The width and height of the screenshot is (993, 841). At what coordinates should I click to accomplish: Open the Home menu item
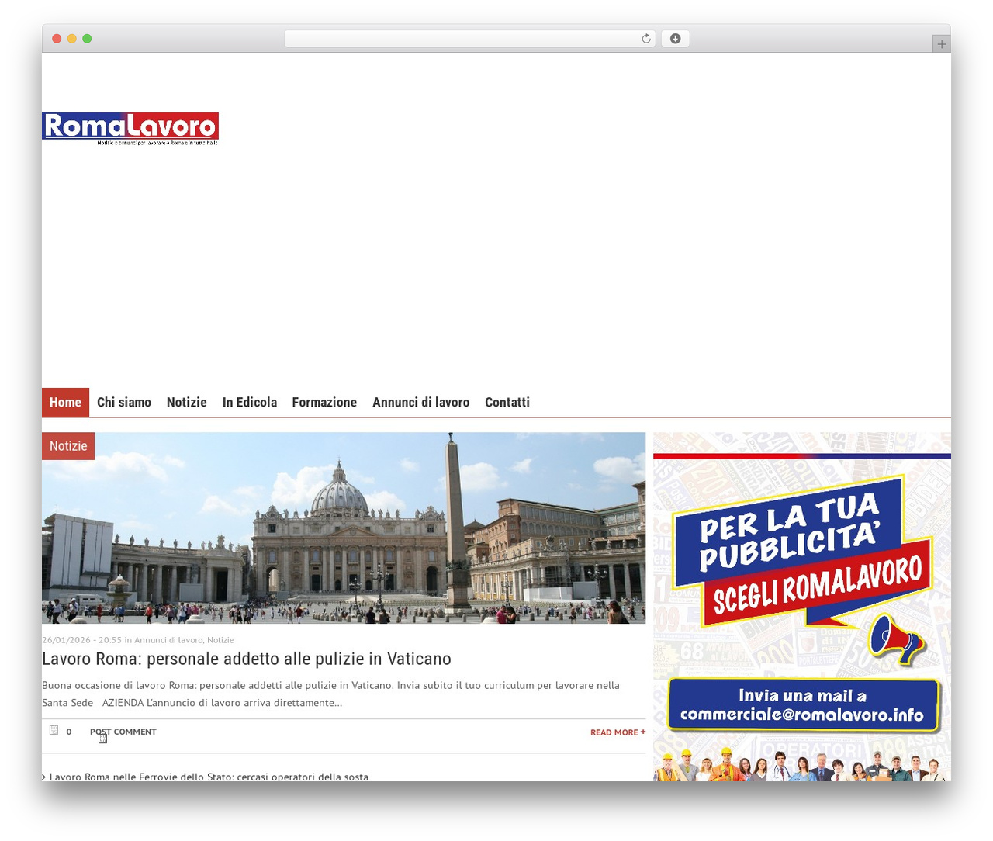click(x=65, y=403)
